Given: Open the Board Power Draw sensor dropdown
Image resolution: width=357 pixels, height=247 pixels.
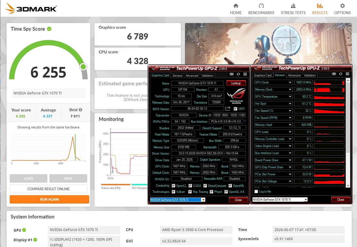Looking at the screenshot, I should coord(290,160).
